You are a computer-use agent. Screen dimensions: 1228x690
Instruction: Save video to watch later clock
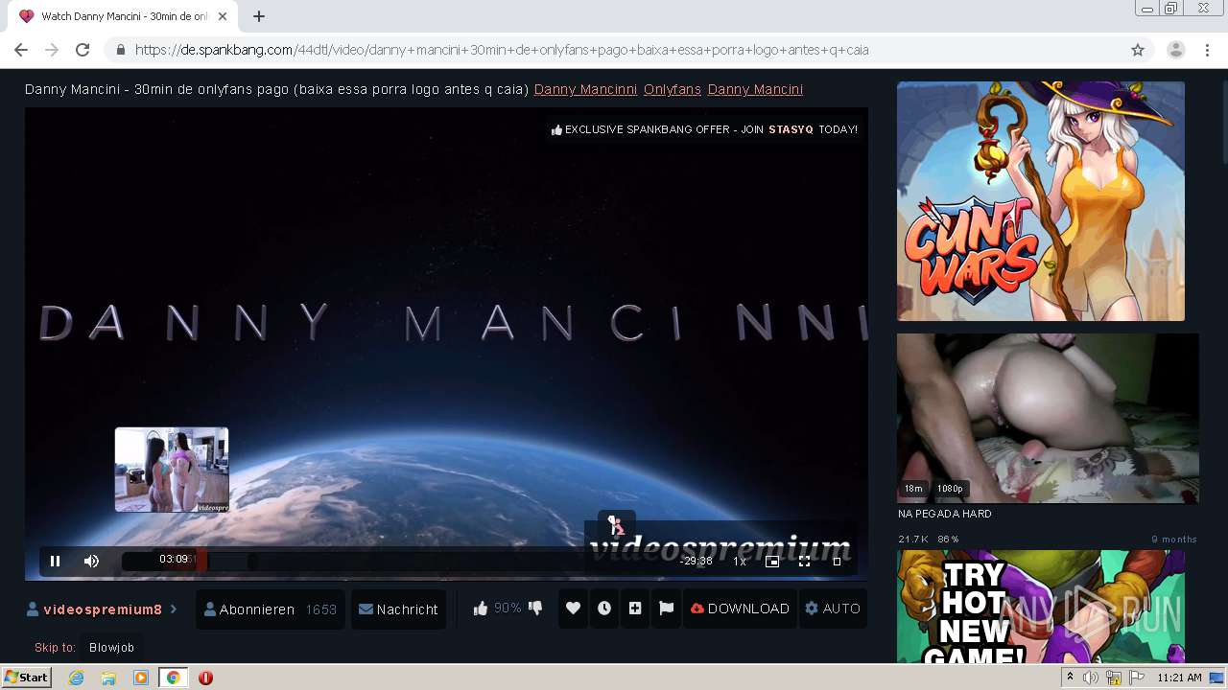coord(604,609)
